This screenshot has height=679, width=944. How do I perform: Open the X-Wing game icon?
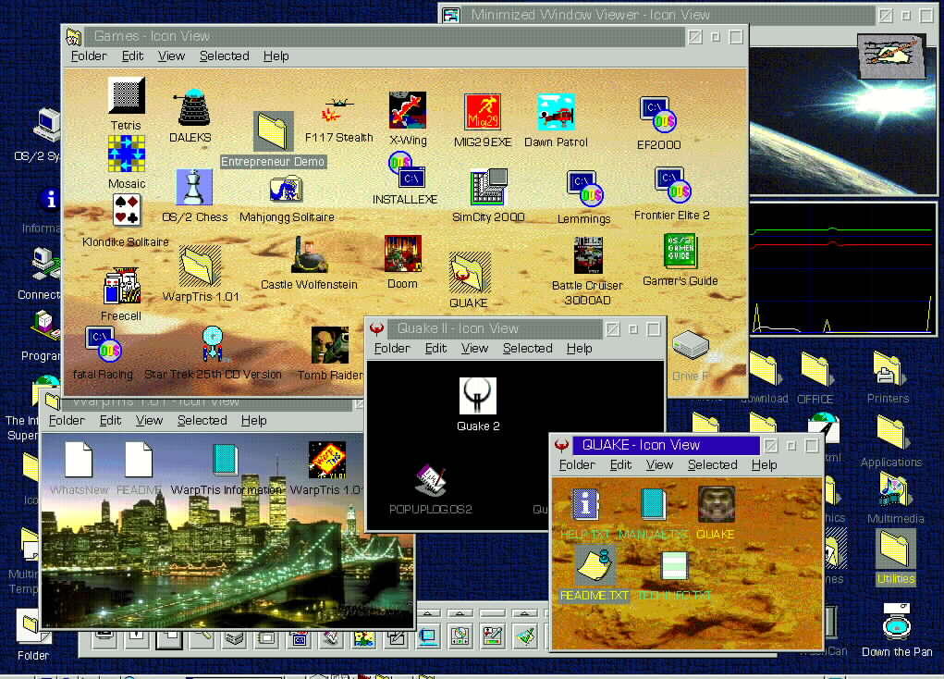(x=407, y=110)
